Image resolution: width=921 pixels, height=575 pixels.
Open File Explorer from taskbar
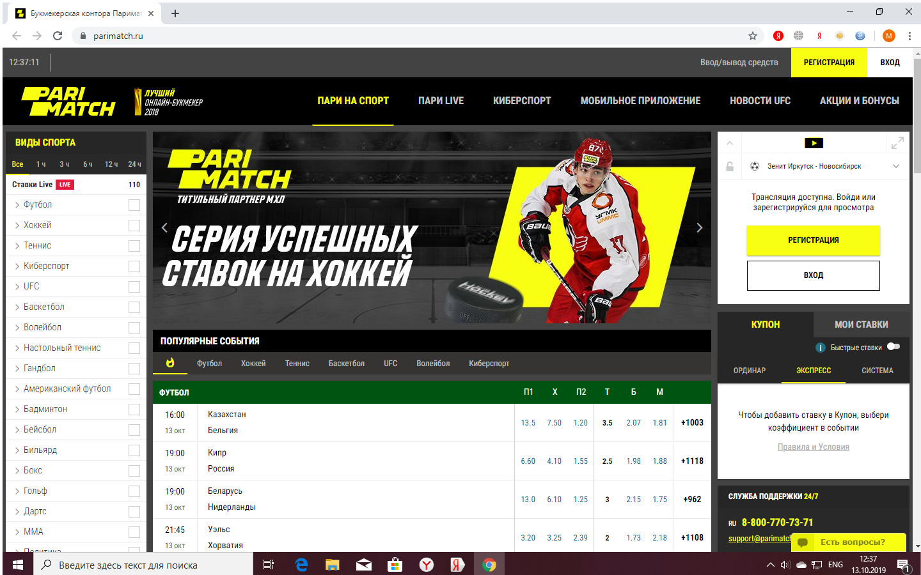332,564
